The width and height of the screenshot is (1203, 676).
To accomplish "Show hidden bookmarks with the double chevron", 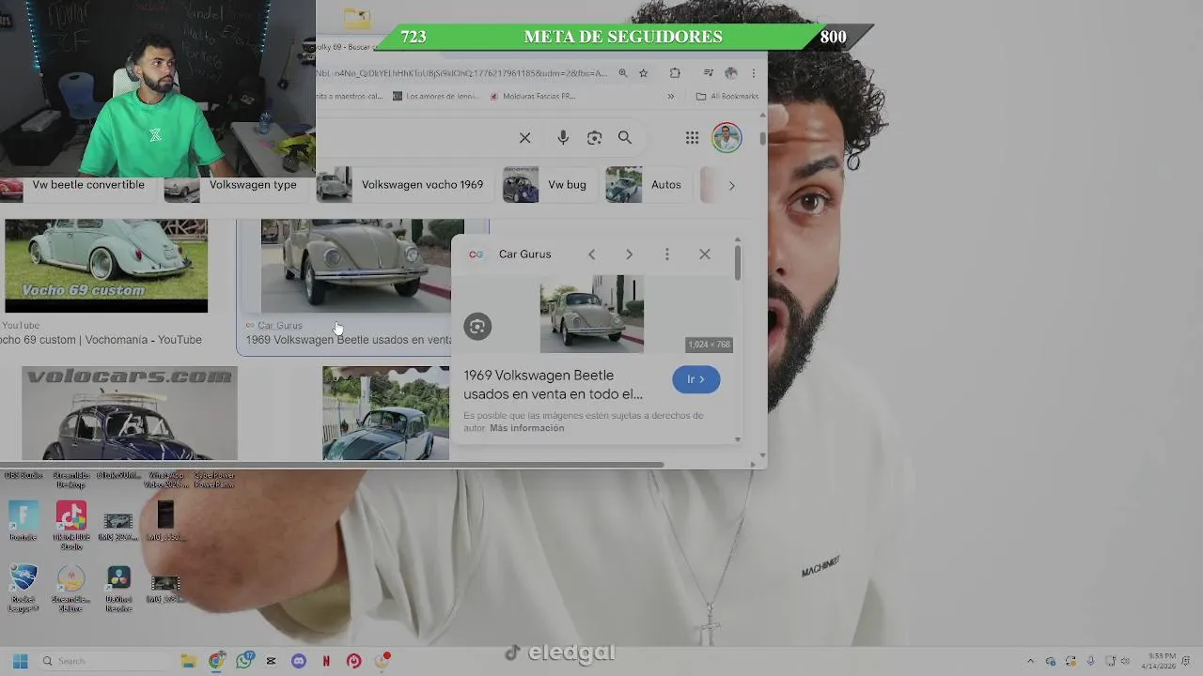I will (x=671, y=96).
